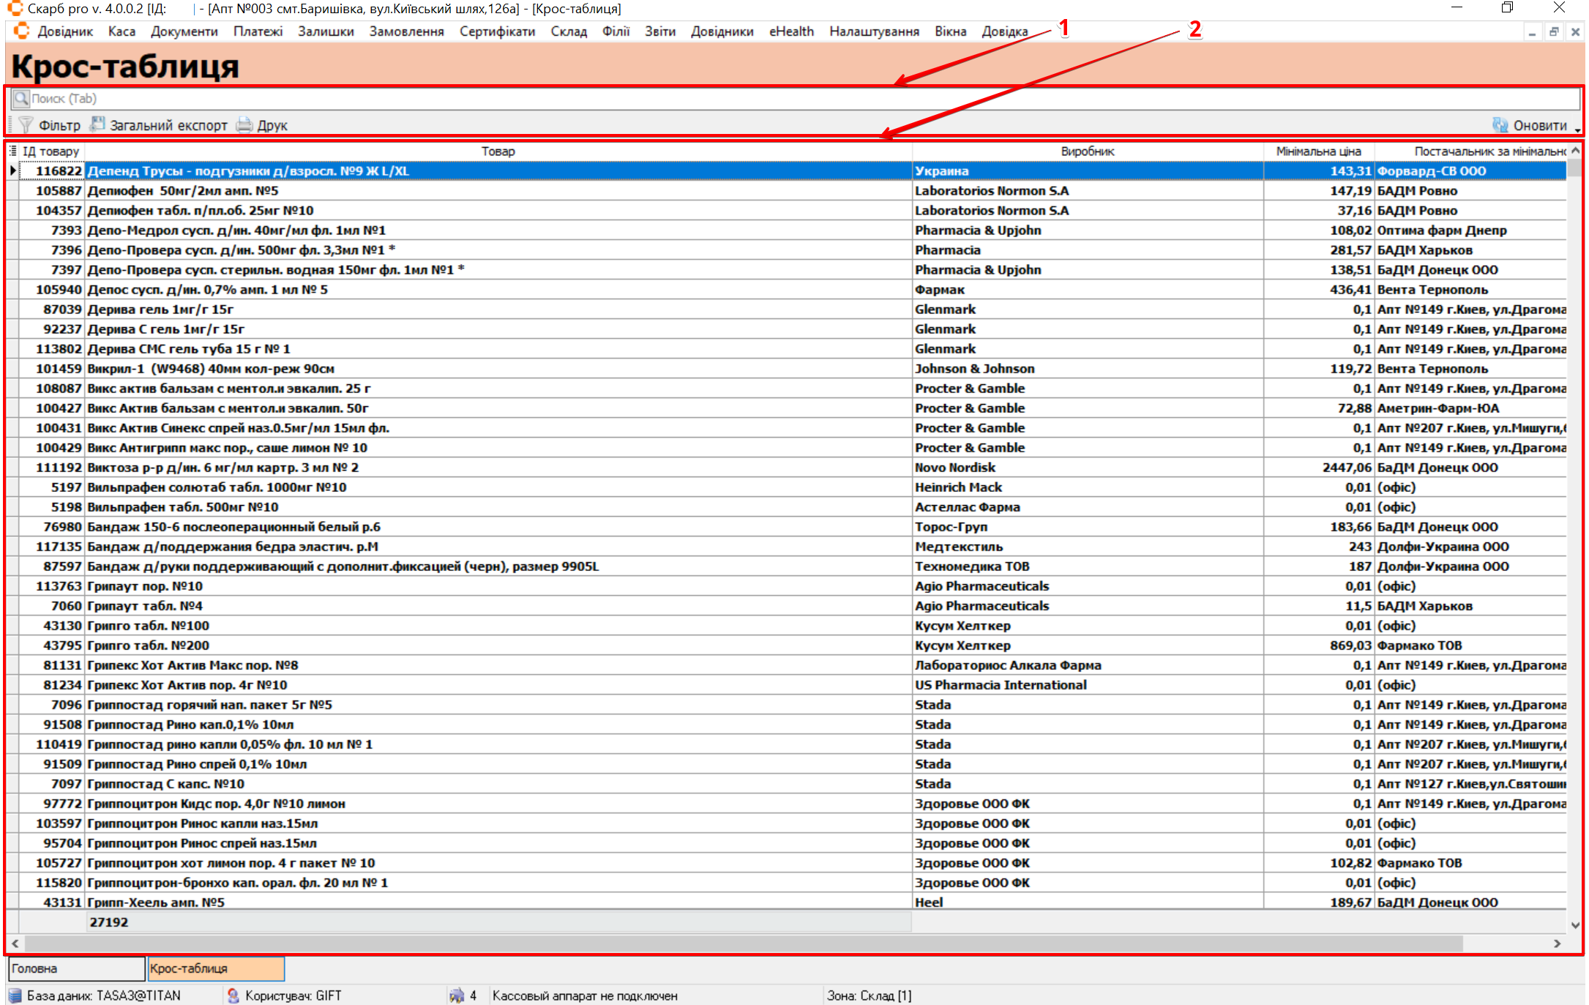Image resolution: width=1589 pixels, height=1005 pixels.
Task: Open the eHealth menu
Action: [x=791, y=31]
